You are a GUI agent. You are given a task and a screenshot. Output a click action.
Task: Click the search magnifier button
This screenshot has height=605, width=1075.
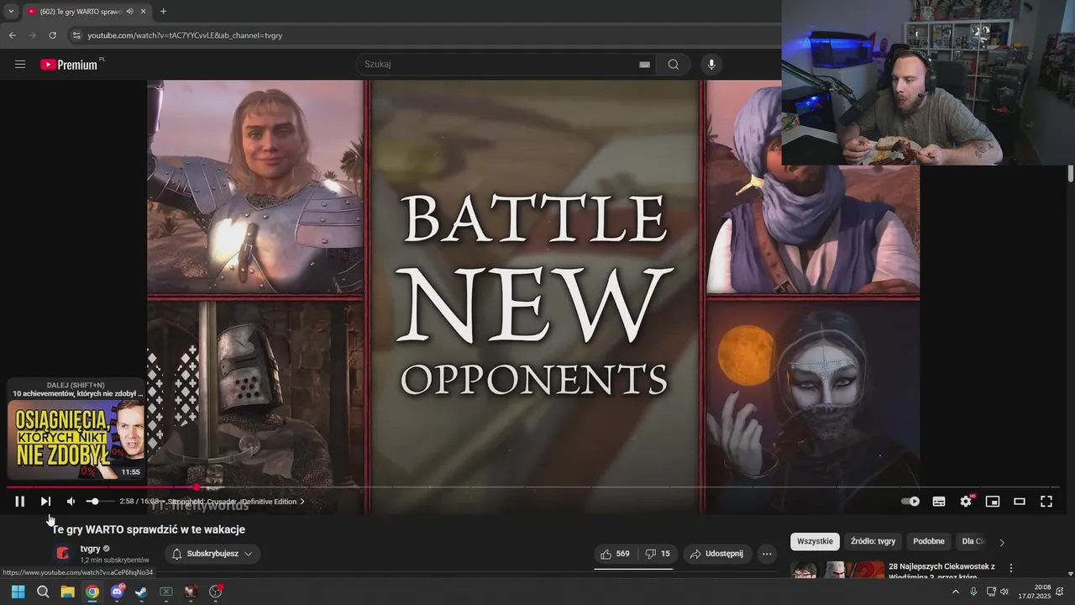click(674, 64)
